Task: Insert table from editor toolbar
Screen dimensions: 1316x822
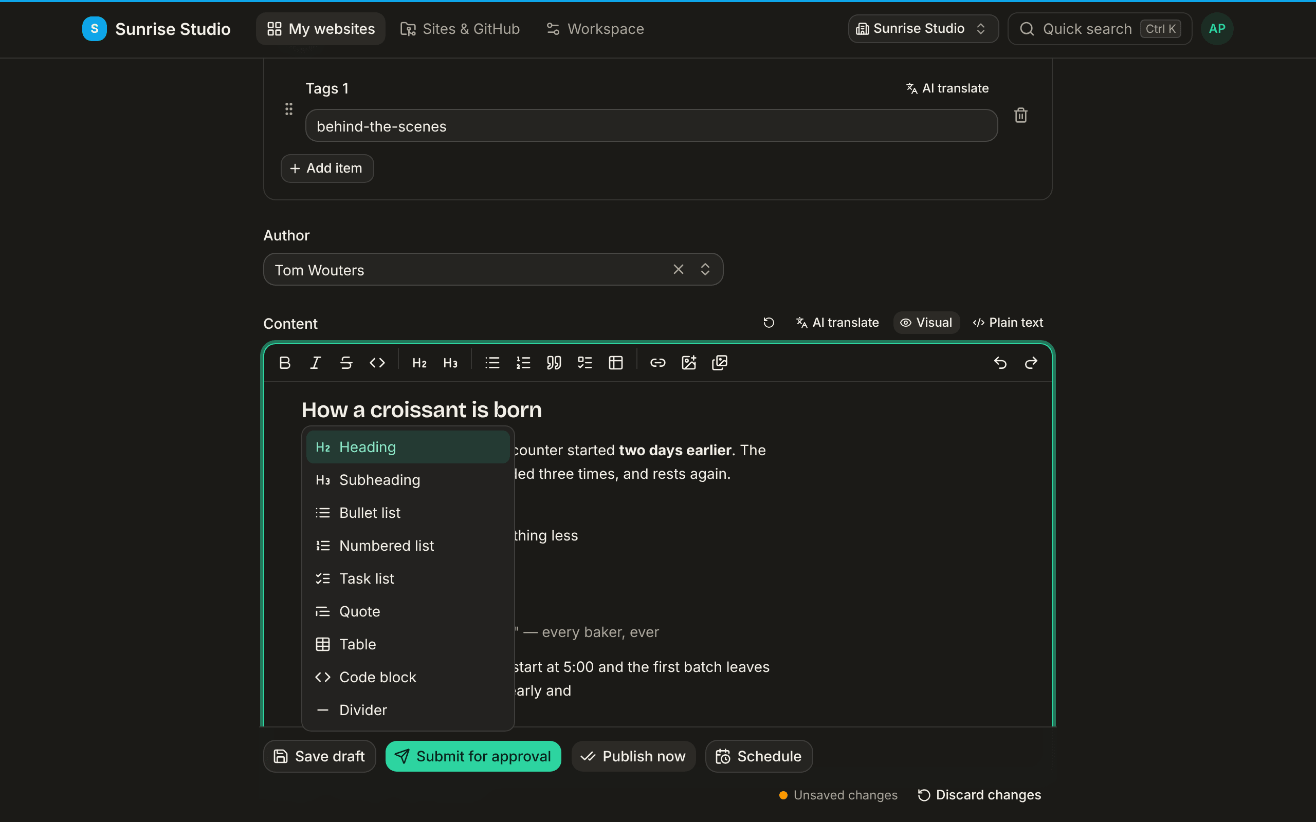Action: point(616,363)
